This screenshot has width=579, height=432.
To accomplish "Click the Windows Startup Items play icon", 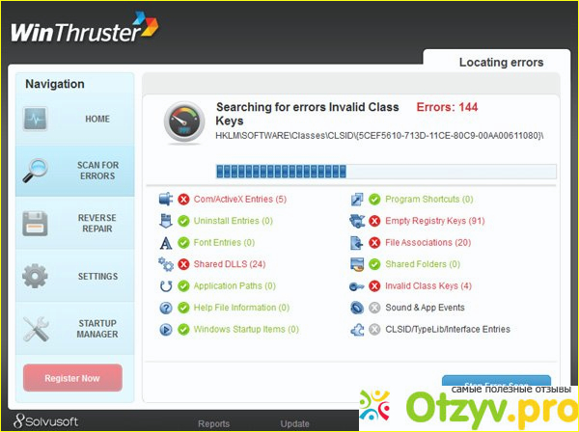I will point(165,330).
